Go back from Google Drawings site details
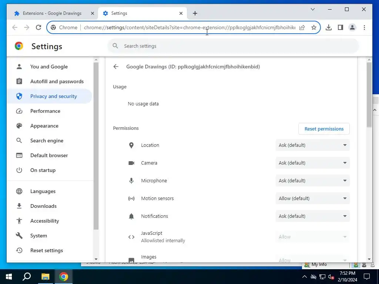This screenshot has height=284, width=379. [x=116, y=67]
